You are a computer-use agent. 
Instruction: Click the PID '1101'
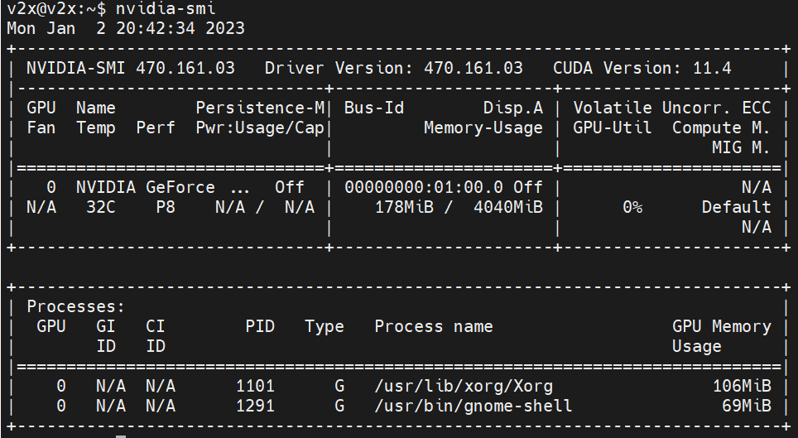(255, 386)
